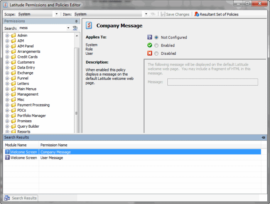Select the Enabled radio button
Image resolution: width=270 pixels, height=204 pixels.
pyautogui.click(x=156, y=46)
